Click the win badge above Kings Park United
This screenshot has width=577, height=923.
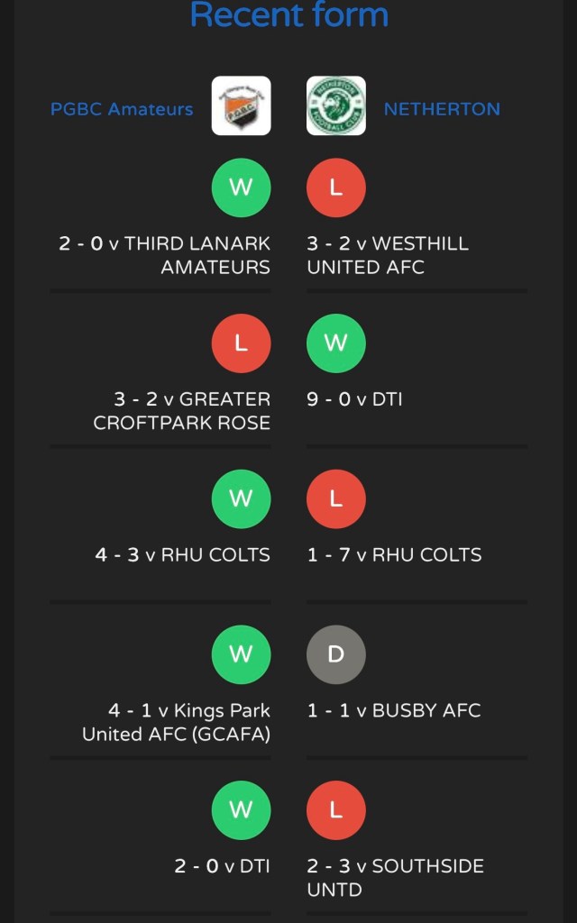pos(241,654)
